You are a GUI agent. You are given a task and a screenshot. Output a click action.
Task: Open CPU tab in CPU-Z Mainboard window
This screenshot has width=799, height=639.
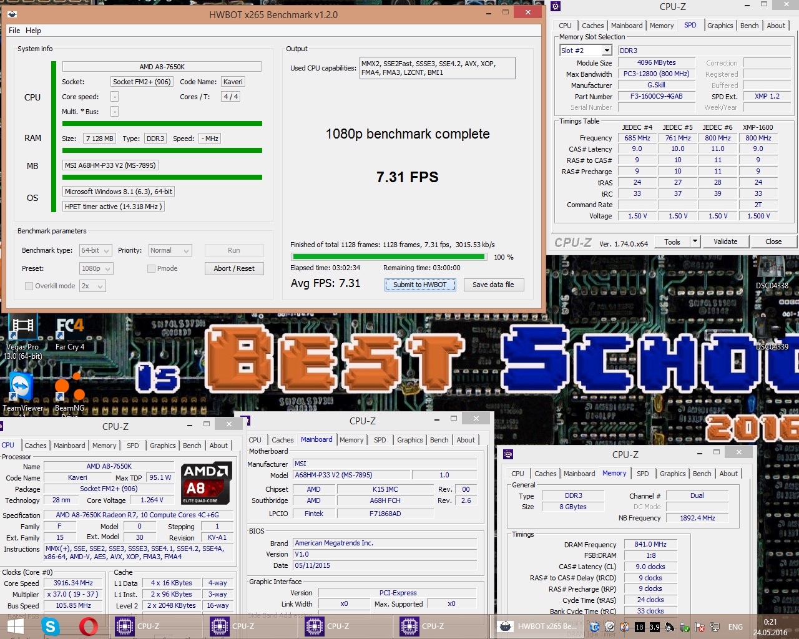click(x=255, y=440)
